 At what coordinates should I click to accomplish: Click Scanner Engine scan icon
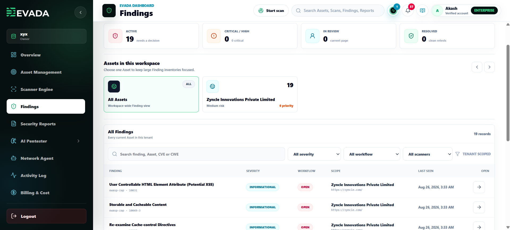click(x=14, y=89)
